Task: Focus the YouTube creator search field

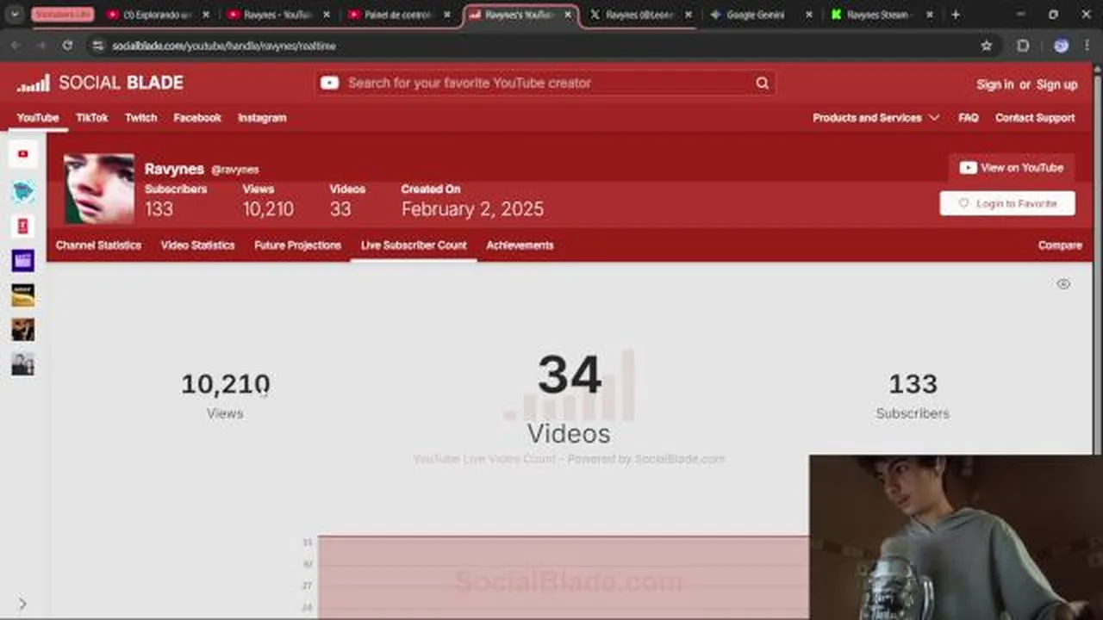Action: (545, 83)
